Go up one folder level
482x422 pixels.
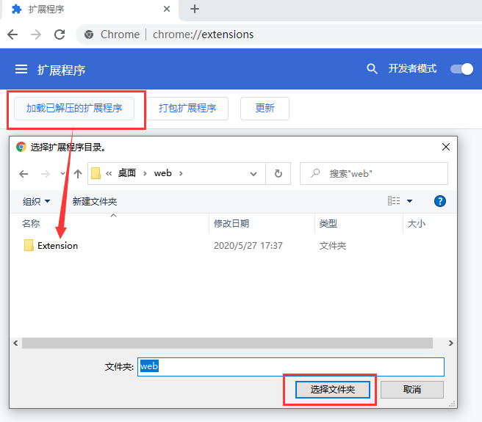click(x=78, y=174)
